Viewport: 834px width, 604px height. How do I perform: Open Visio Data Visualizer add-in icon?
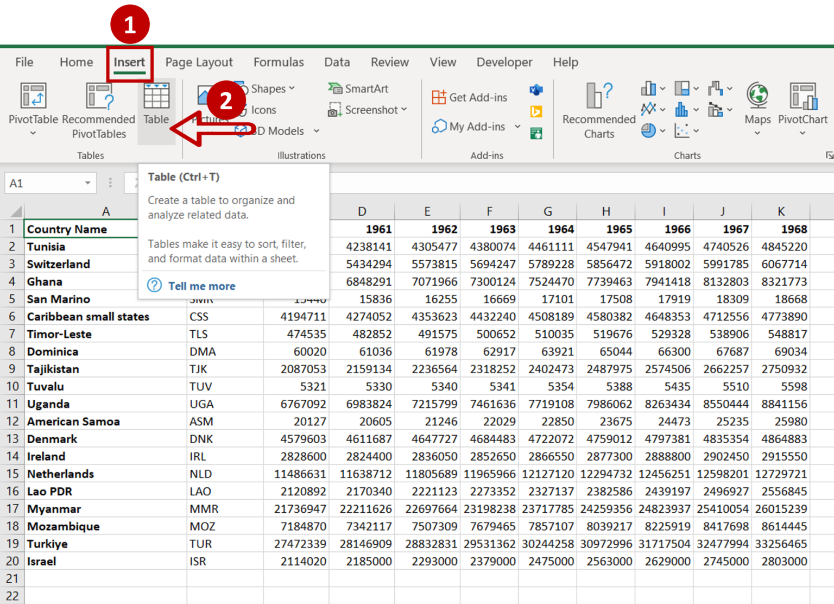click(536, 90)
